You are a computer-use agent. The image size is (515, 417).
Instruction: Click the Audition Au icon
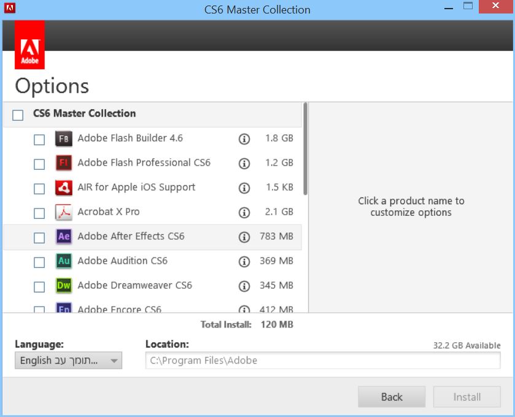64,261
